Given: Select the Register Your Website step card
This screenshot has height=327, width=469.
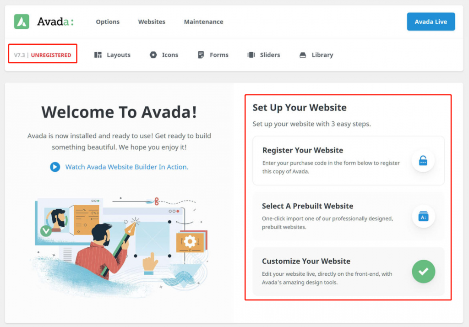Looking at the screenshot, I should [349, 161].
